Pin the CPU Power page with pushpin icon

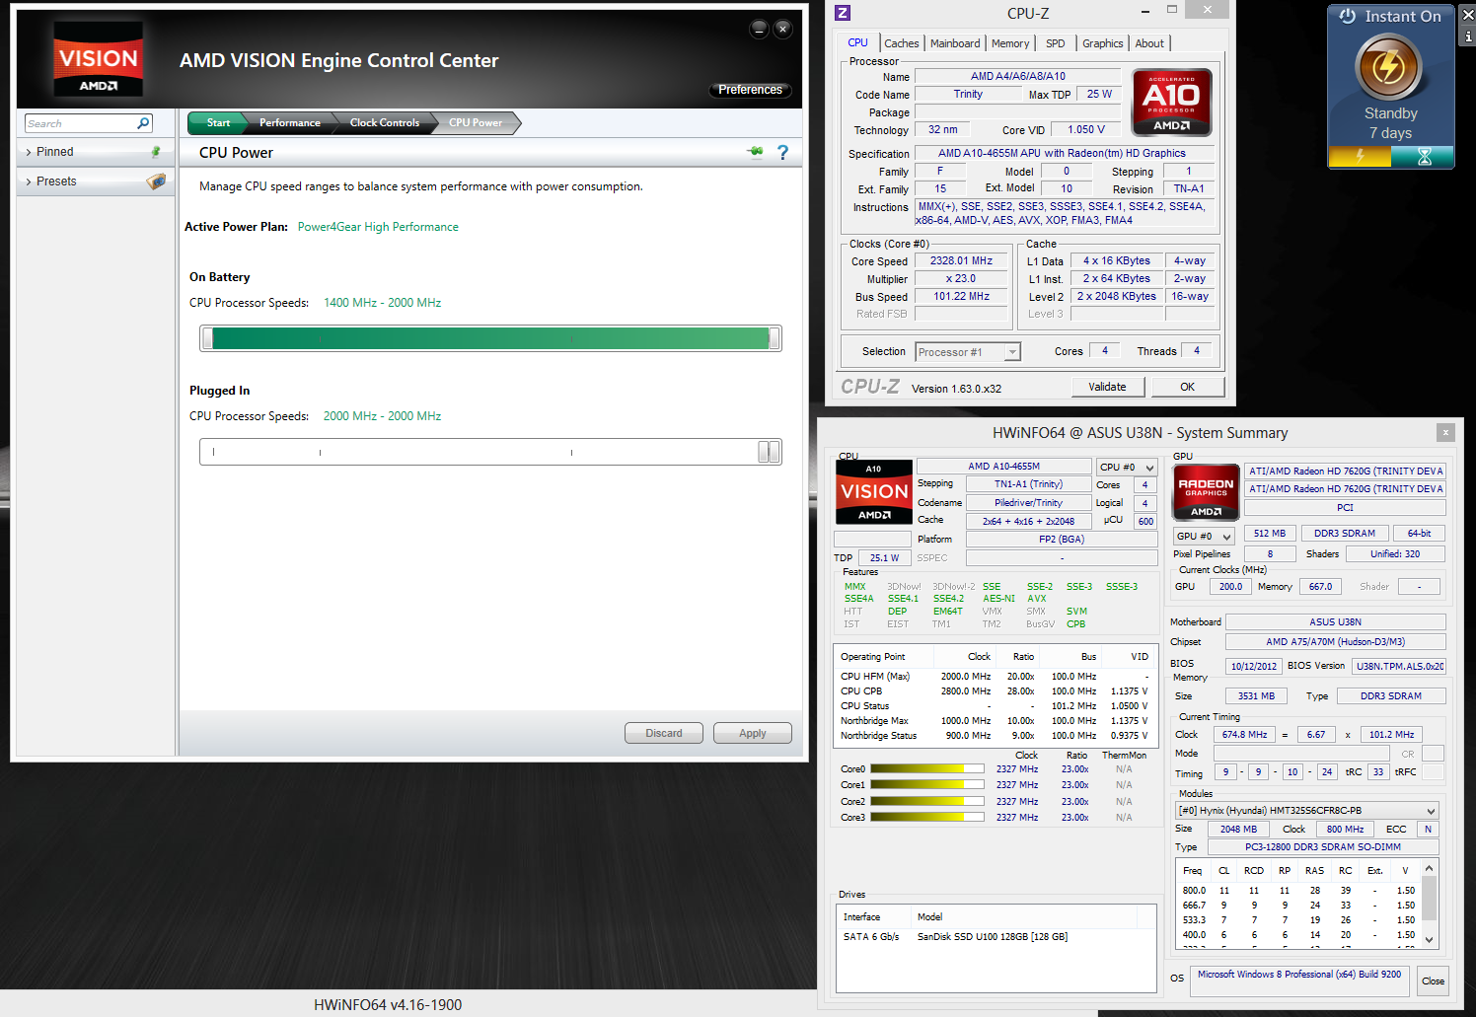pyautogui.click(x=756, y=152)
